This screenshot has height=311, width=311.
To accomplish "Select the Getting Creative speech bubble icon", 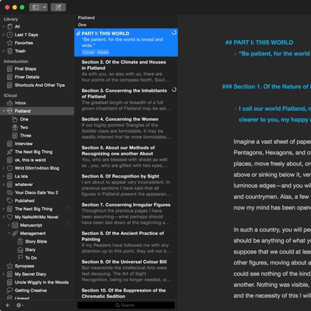I will pos(10,290).
